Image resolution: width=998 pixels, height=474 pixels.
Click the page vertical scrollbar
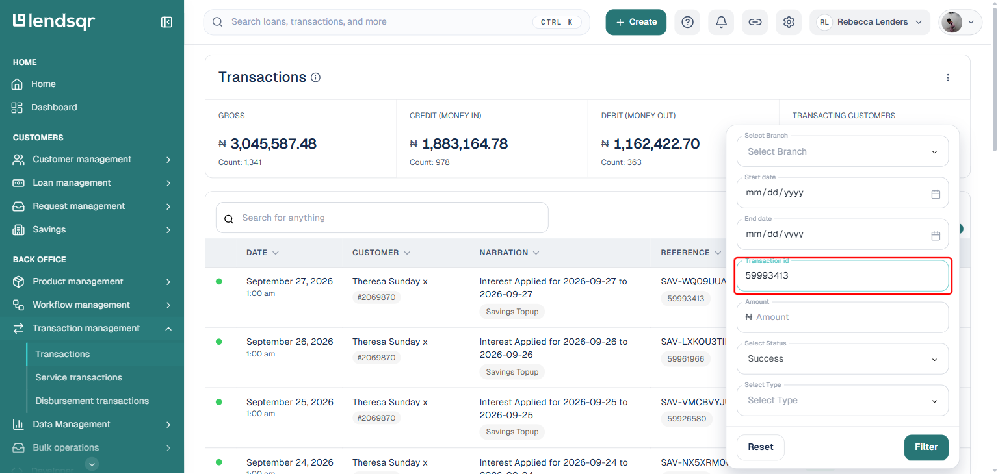click(993, 78)
